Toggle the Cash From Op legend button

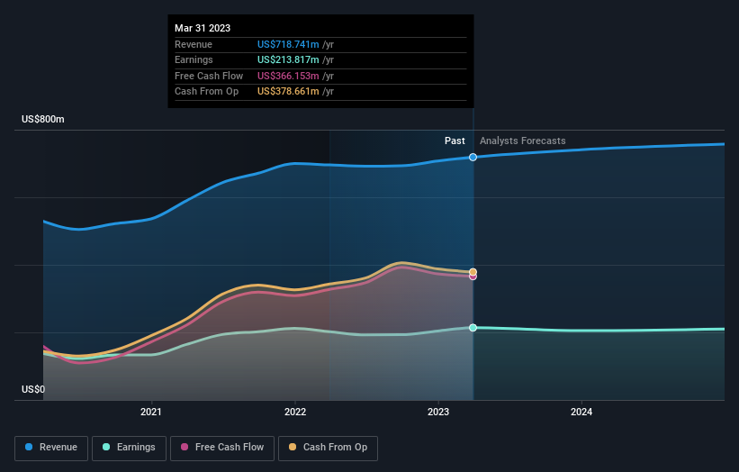[328, 448]
